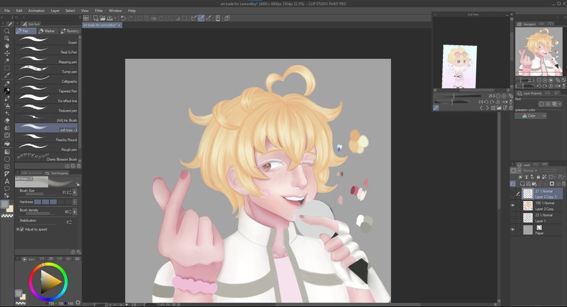The height and width of the screenshot is (307, 567).
Task: Select the Textured pen brush
Action: click(46, 108)
